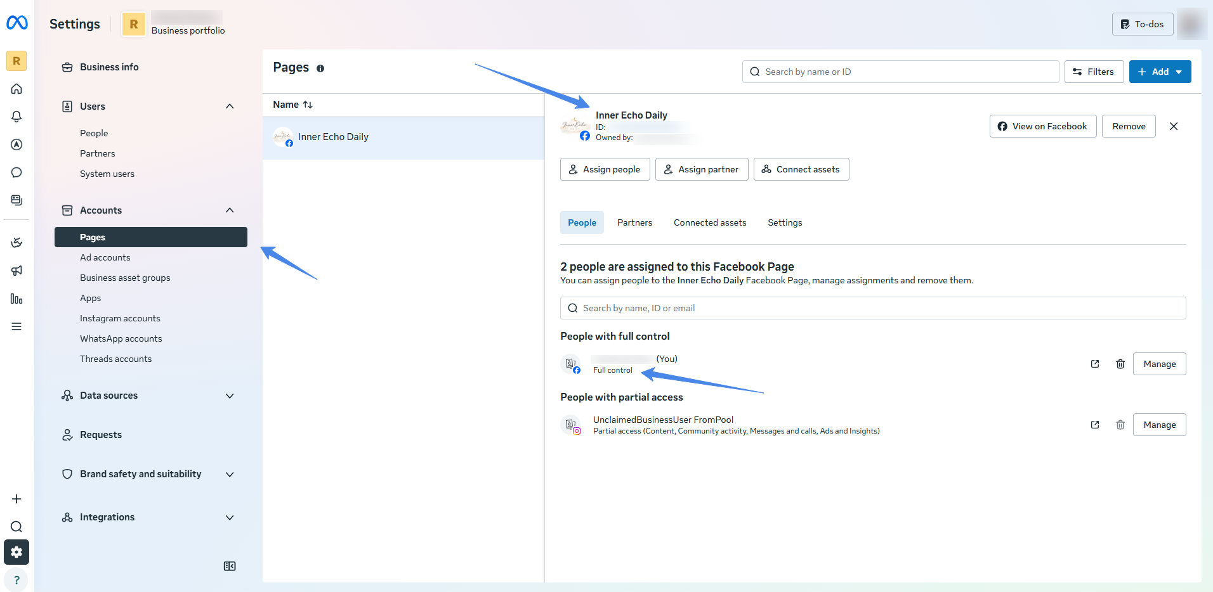Image resolution: width=1213 pixels, height=592 pixels.
Task: Select the People tab
Action: pos(582,222)
